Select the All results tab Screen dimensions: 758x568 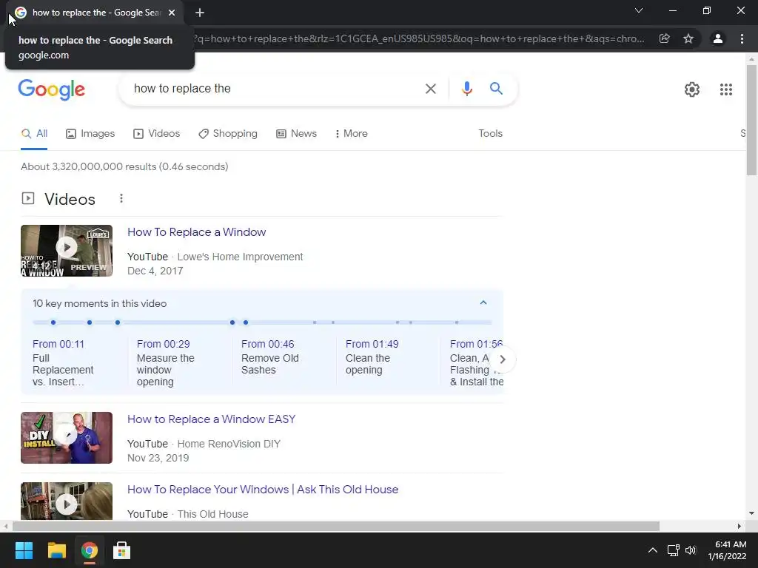(x=34, y=134)
